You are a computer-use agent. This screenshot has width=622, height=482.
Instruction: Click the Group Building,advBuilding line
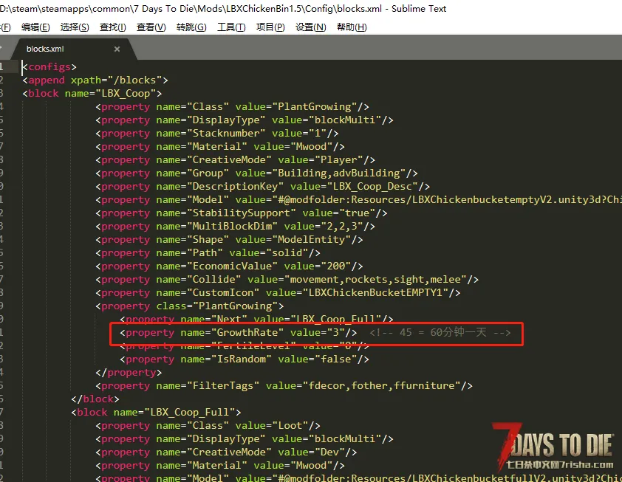[x=256, y=173]
